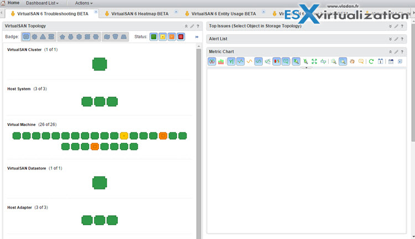Click the calendar-style dashboard icon
The image size is (415, 239).
(x=391, y=61)
